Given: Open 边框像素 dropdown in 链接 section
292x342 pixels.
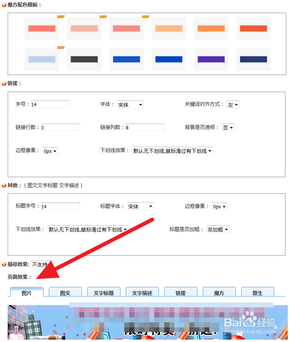Looking at the screenshot, I should point(50,151).
